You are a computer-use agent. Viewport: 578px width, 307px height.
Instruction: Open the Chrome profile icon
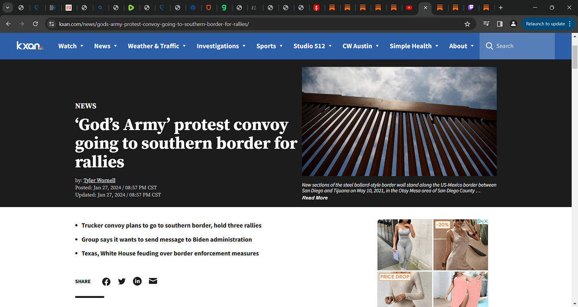[513, 24]
